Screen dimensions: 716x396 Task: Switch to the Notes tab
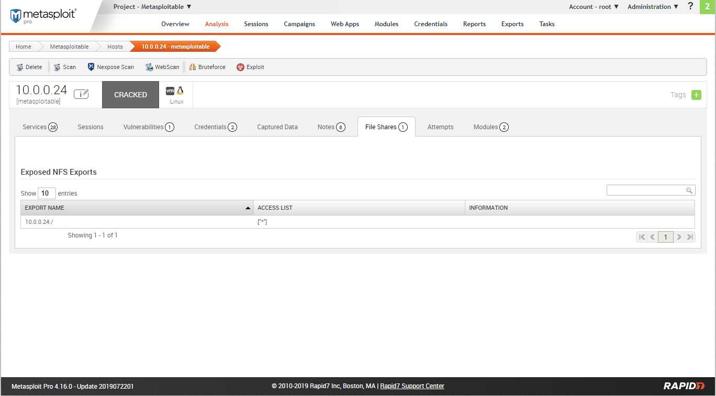(331, 127)
